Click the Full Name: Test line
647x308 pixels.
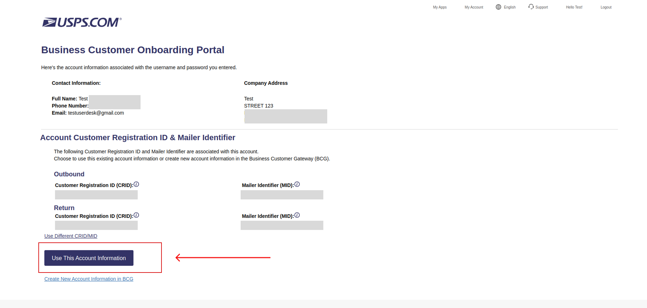tap(70, 99)
